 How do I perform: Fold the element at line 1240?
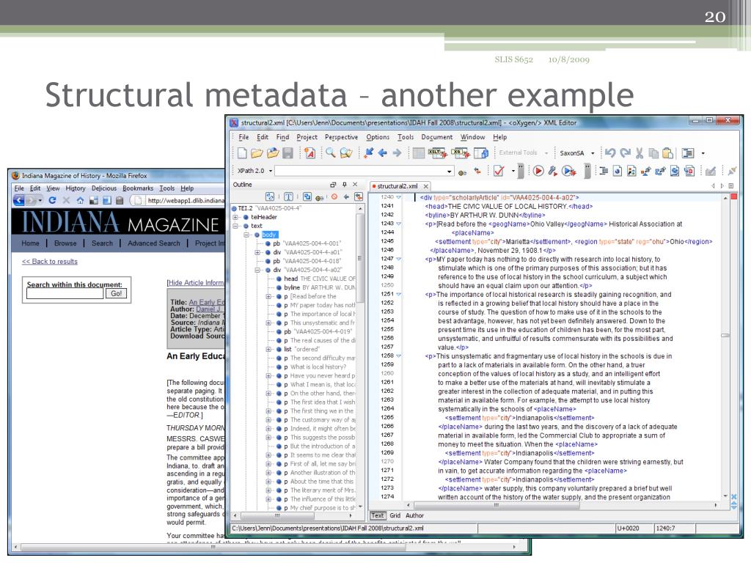[x=398, y=197]
